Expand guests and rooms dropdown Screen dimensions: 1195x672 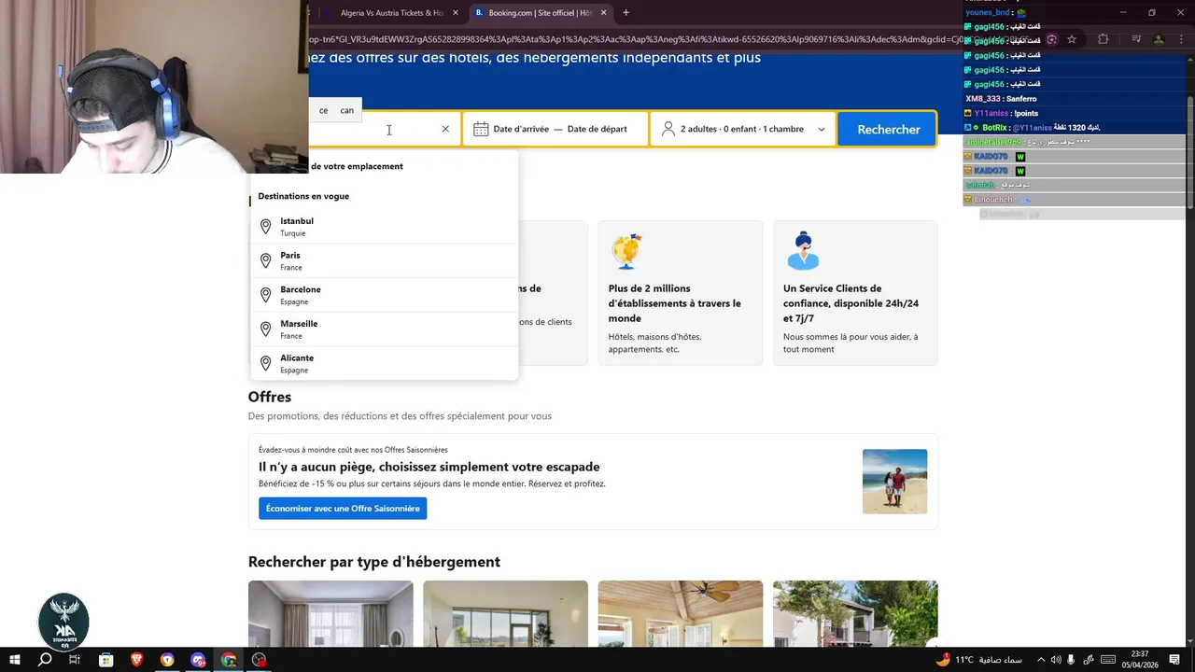click(x=822, y=129)
